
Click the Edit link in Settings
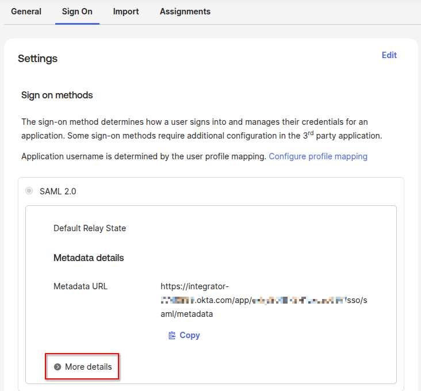389,55
